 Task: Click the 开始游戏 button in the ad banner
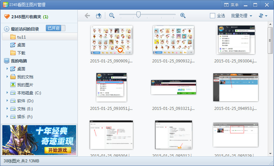pyautogui.click(x=57, y=150)
